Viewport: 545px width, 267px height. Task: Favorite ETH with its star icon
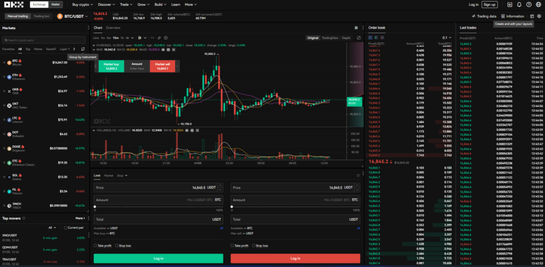pos(4,77)
